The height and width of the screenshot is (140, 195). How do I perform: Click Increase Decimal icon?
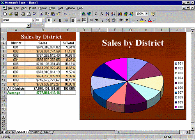(x=108, y=20)
